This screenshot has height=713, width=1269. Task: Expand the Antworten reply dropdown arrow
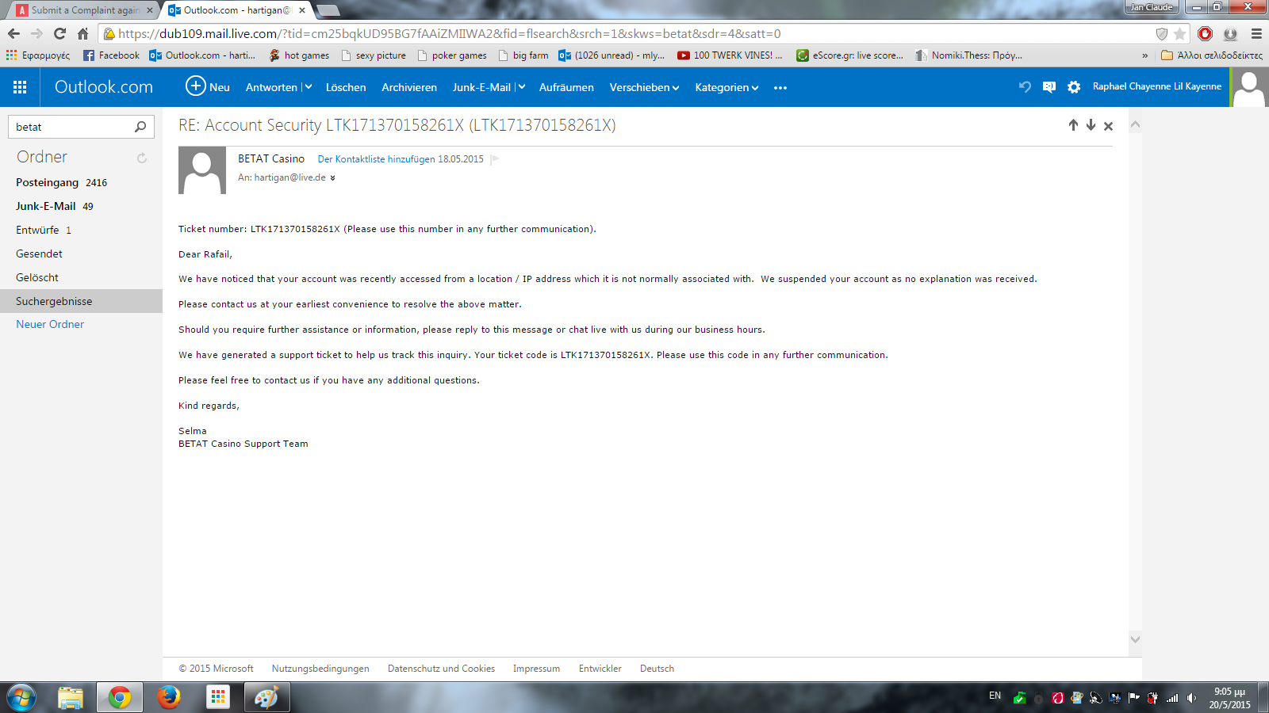click(308, 87)
